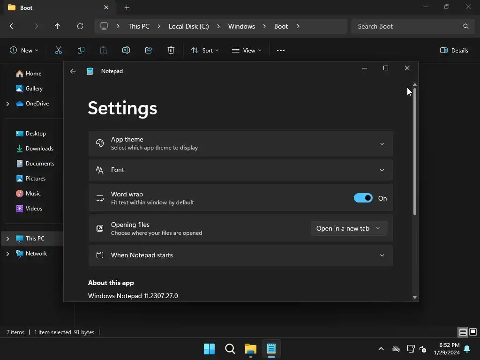The image size is (480, 360).
Task: Click the Opening files icon
Action: 100,228
